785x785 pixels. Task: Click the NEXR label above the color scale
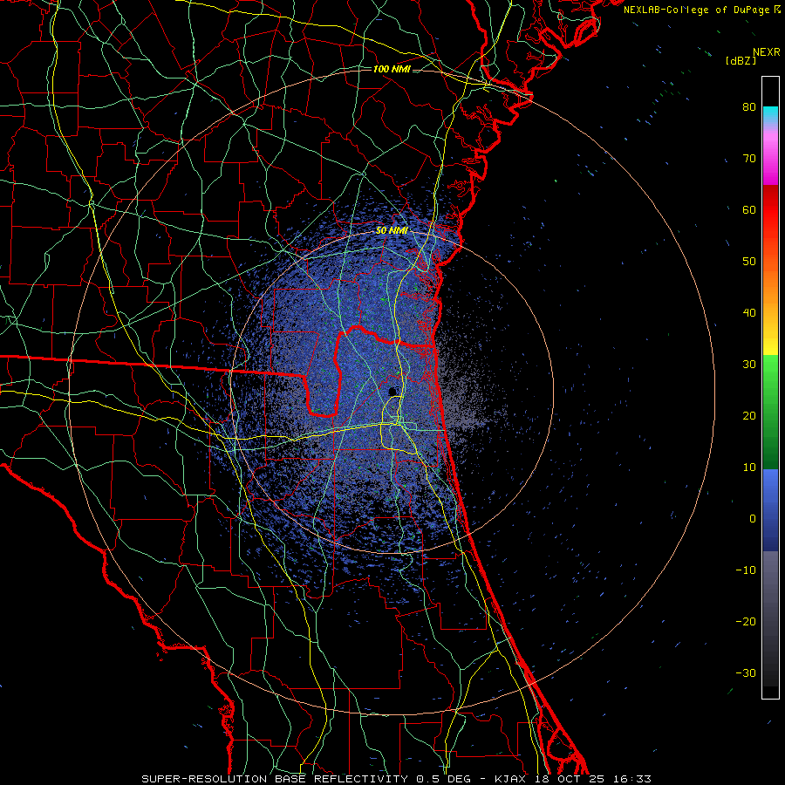(766, 52)
